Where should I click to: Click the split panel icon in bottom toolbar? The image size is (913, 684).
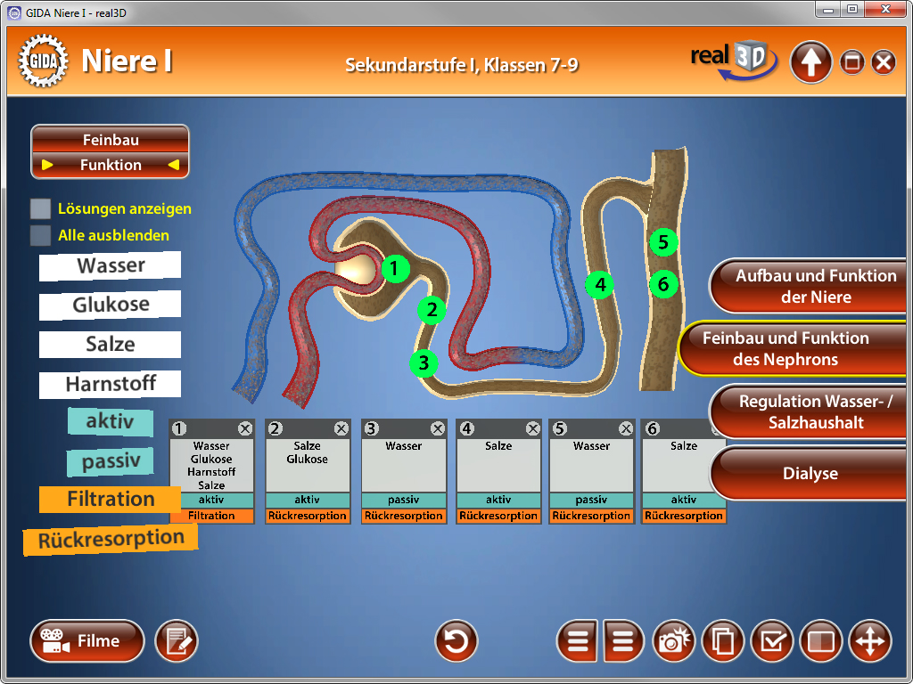coord(820,641)
